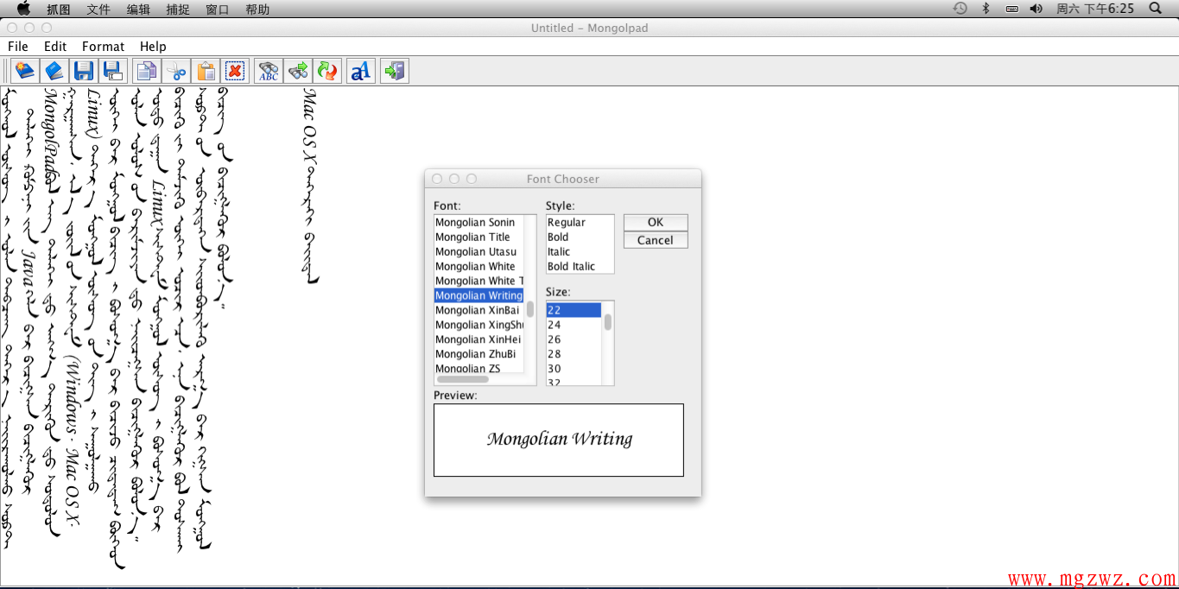Open the Apple menu
This screenshot has height=589, width=1179.
[x=23, y=9]
